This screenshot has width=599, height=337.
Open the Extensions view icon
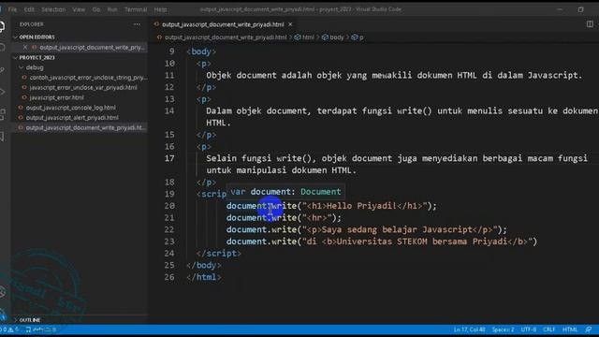[2, 114]
